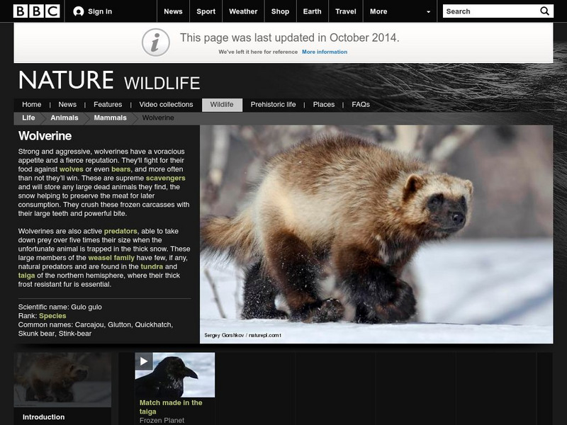Screen dimensions: 567x425
Task: Click the wolverine photo
Action: (376, 234)
